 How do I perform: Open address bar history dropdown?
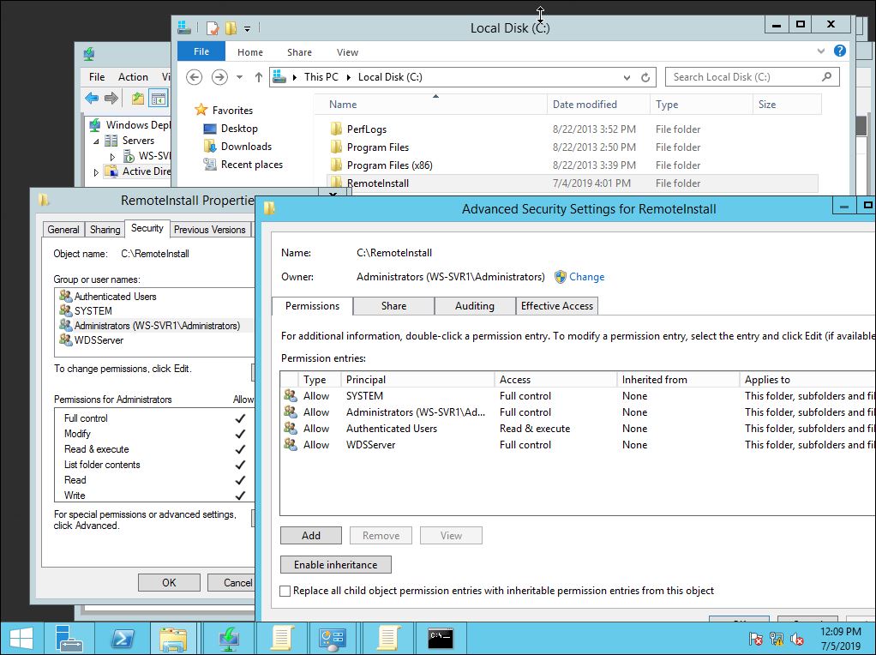coord(627,77)
